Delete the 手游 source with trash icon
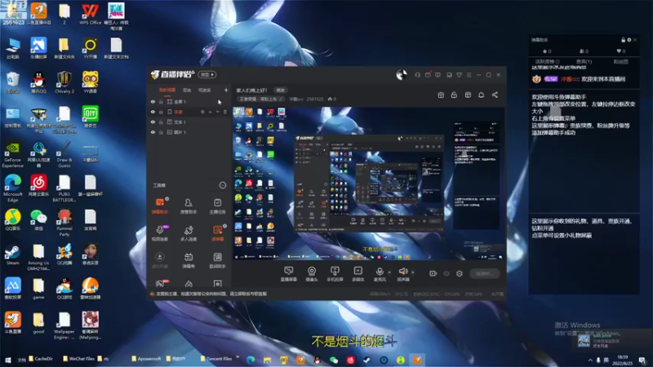This screenshot has width=653, height=367. point(225,112)
